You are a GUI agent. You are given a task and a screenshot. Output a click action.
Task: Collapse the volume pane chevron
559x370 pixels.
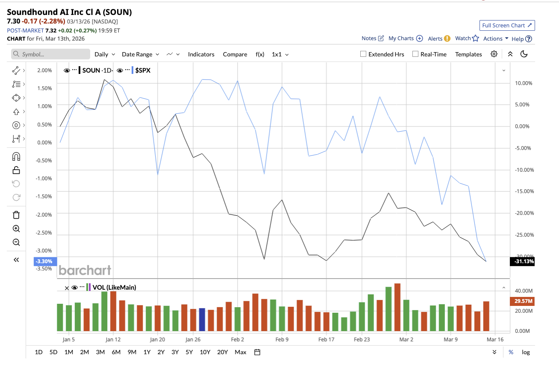(x=504, y=288)
